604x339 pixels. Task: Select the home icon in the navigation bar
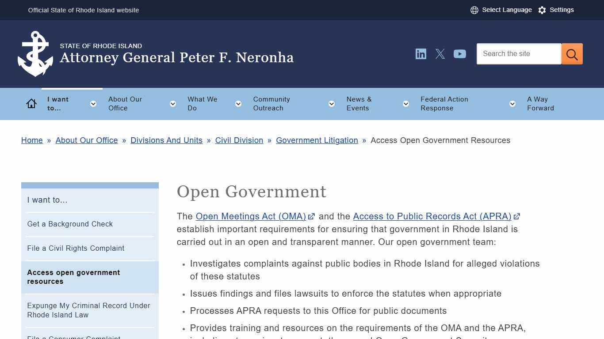(x=31, y=103)
